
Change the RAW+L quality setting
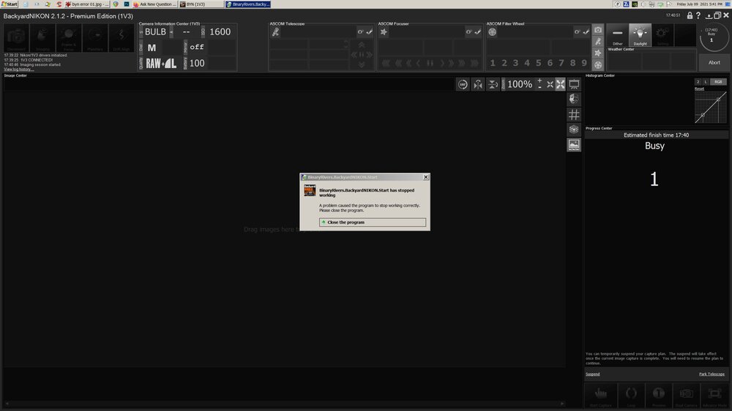click(161, 63)
